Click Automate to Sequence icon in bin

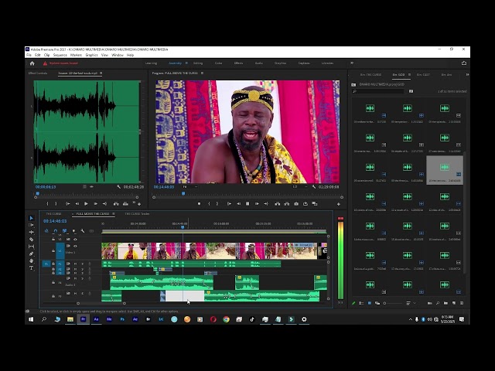(x=430, y=303)
